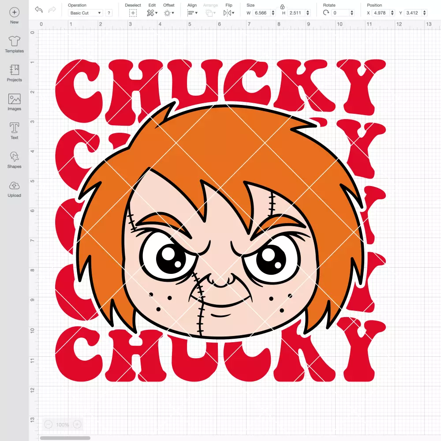The width and height of the screenshot is (441, 441).
Task: Open the Images library
Action: pyautogui.click(x=15, y=102)
